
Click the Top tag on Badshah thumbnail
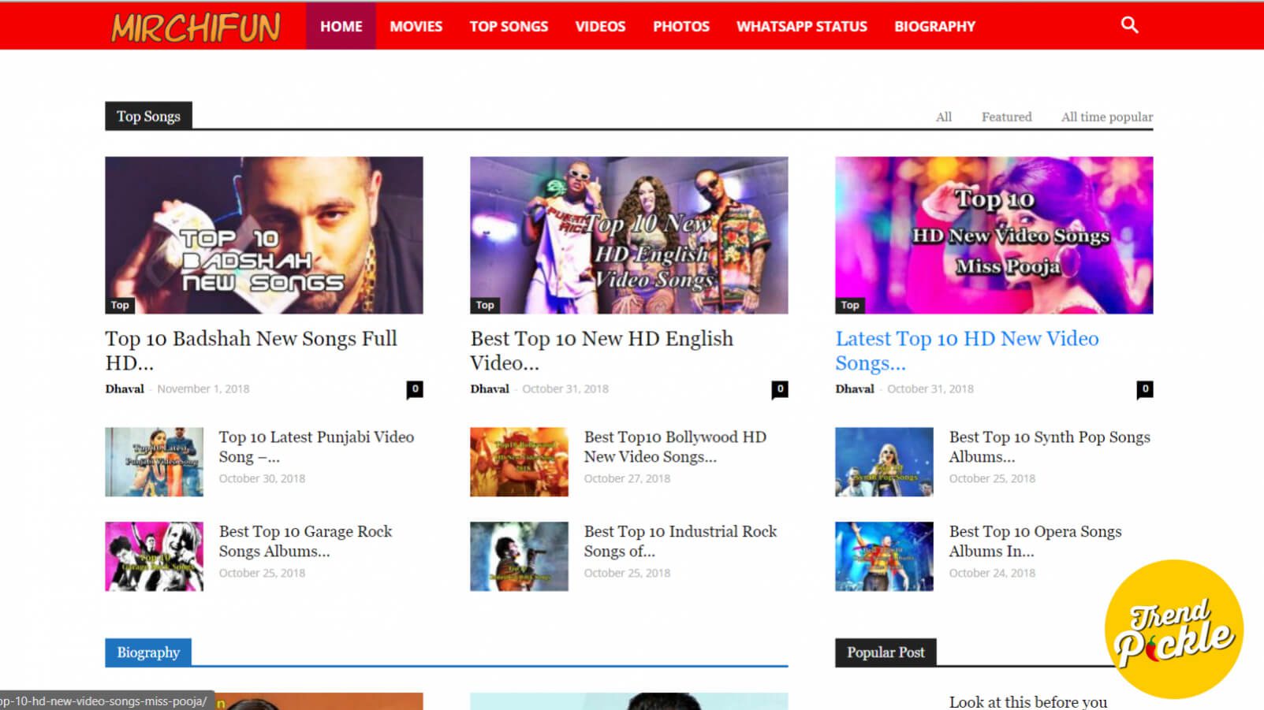pos(120,305)
